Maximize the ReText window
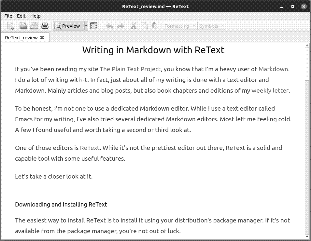The height and width of the screenshot is (241, 311). click(x=292, y=7)
